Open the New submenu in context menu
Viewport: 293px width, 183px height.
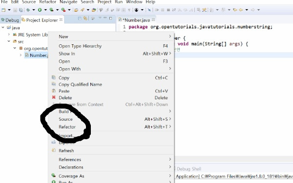111,37
